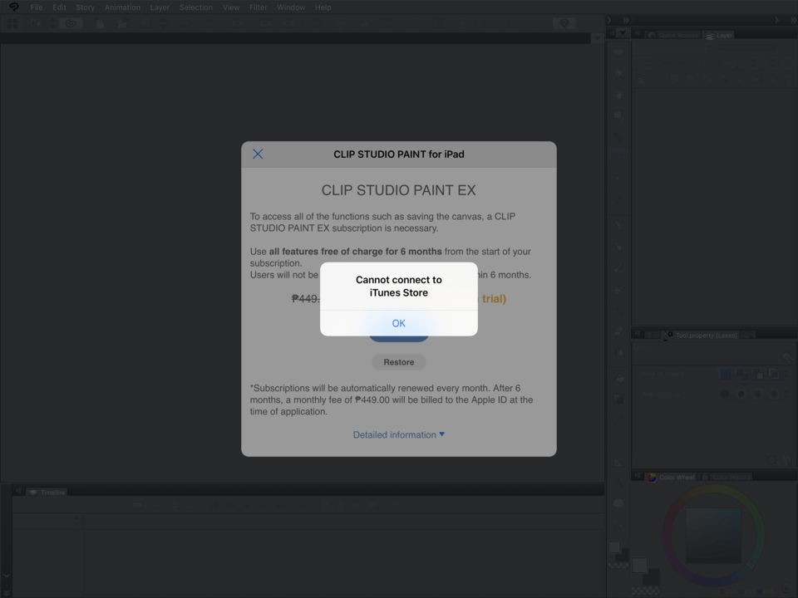
Task: Switch to the Quick Access tab
Action: [672, 35]
